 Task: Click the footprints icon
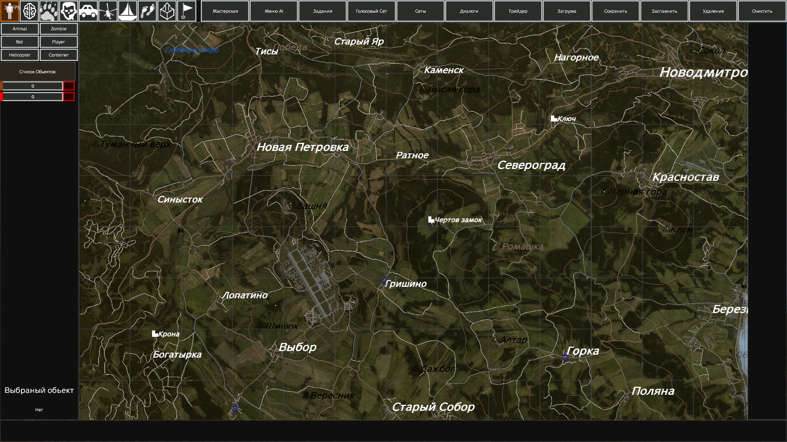[147, 11]
